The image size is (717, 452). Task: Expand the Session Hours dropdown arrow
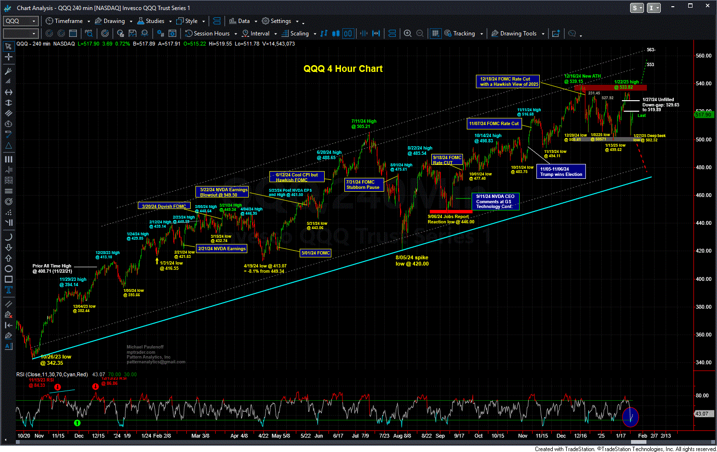[x=235, y=34]
